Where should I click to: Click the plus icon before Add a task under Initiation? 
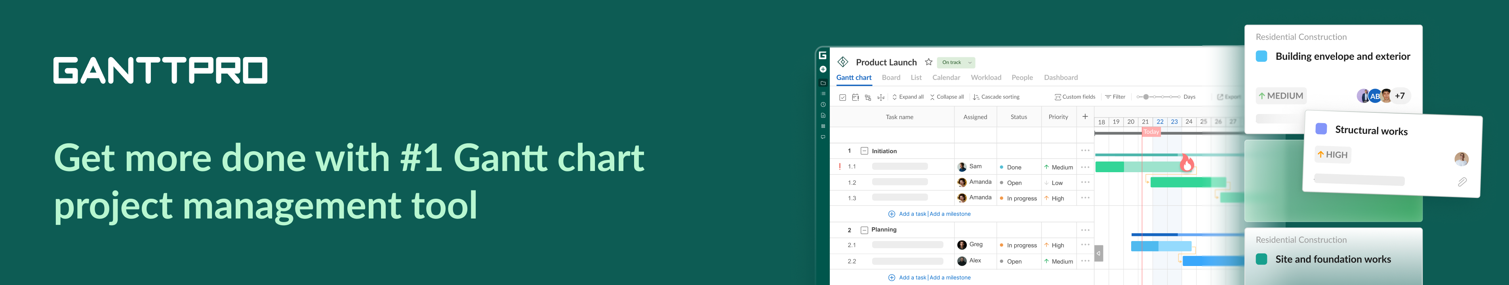point(892,214)
